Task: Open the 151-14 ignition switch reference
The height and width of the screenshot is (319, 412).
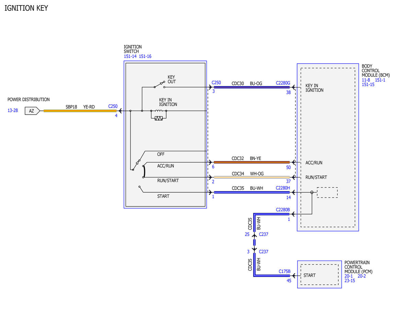Action: pyautogui.click(x=130, y=56)
